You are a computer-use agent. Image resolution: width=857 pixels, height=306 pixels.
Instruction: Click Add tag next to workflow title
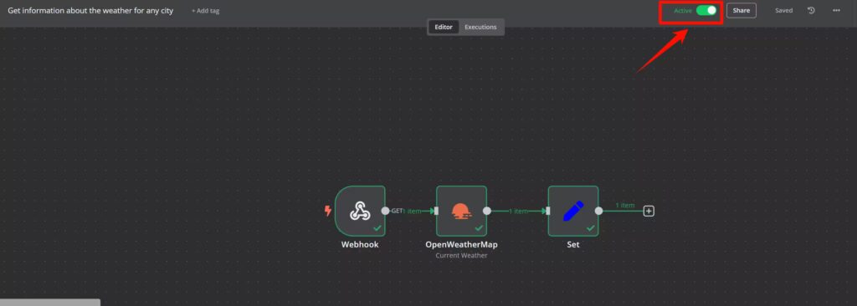click(206, 11)
